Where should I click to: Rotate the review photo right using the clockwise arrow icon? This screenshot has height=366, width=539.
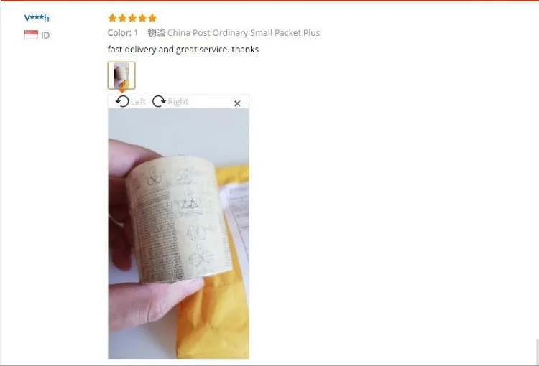point(159,101)
